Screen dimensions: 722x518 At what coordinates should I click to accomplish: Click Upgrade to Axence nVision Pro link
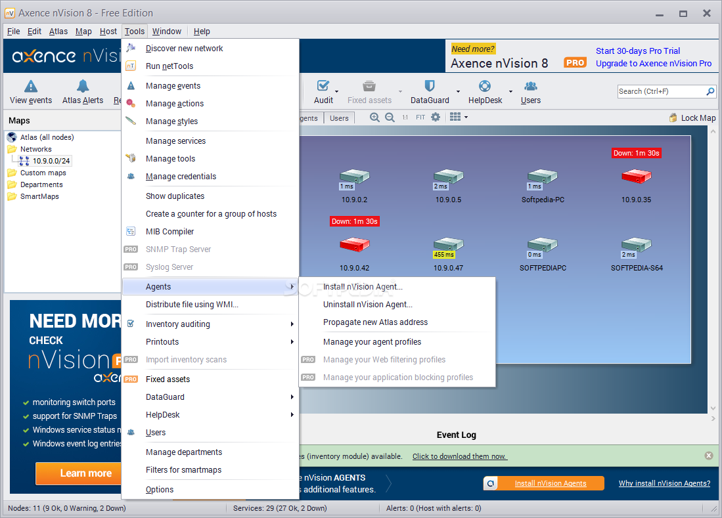pyautogui.click(x=654, y=64)
